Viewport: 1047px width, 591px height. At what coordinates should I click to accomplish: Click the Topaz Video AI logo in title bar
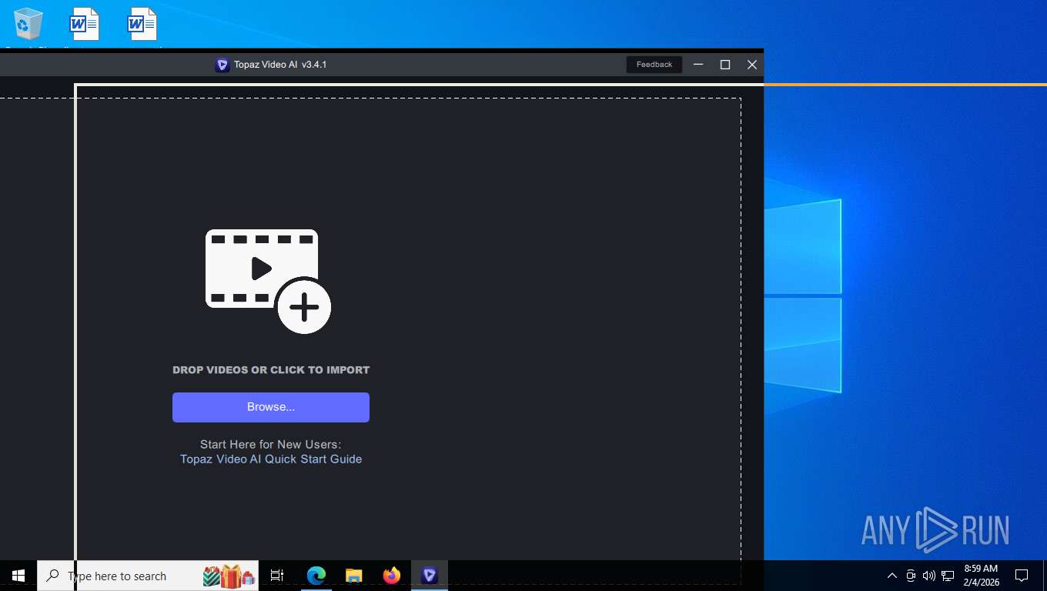coord(222,65)
